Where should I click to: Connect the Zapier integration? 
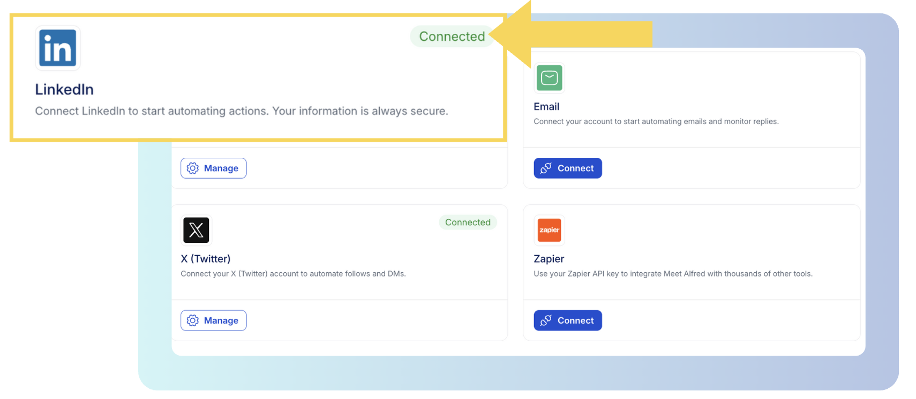pos(567,320)
